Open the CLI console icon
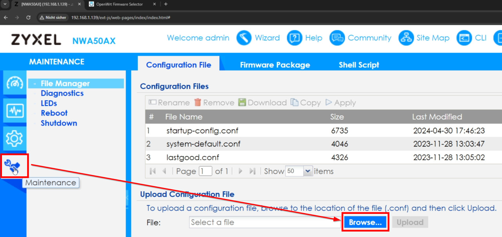 click(464, 38)
